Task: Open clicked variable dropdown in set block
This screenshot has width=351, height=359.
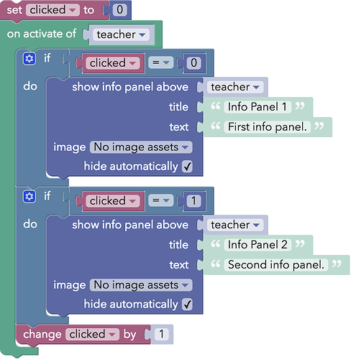Action: coord(53,10)
